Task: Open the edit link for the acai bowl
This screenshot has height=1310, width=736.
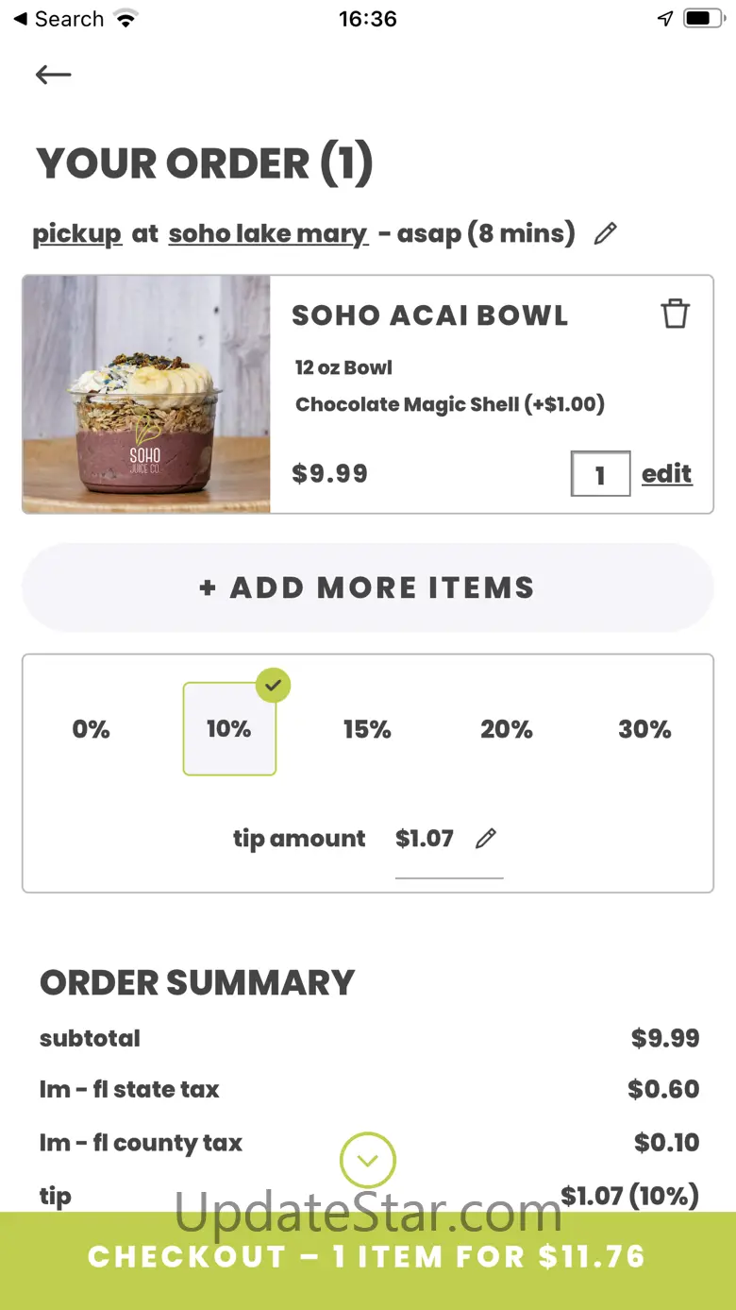Action: click(667, 474)
